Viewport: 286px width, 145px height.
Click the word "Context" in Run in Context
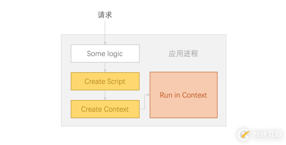coord(194,95)
